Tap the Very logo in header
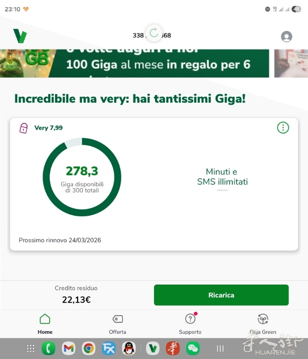Viewport: 308px width, 359px height. (20, 36)
